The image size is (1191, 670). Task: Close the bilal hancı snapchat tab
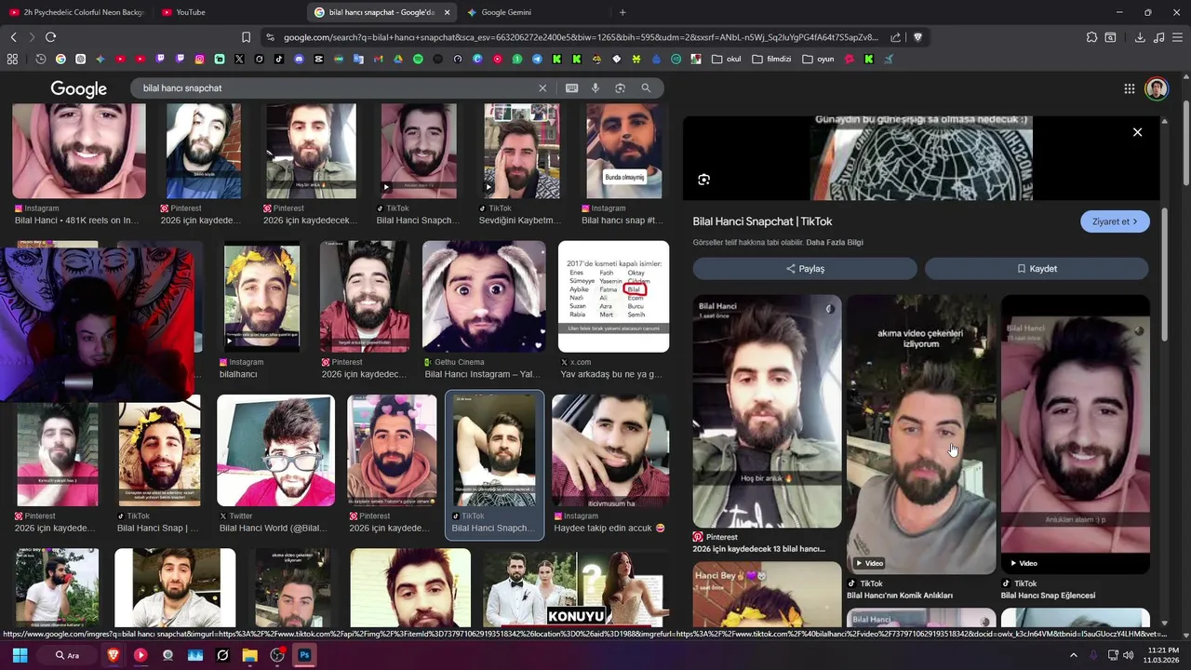coord(448,12)
